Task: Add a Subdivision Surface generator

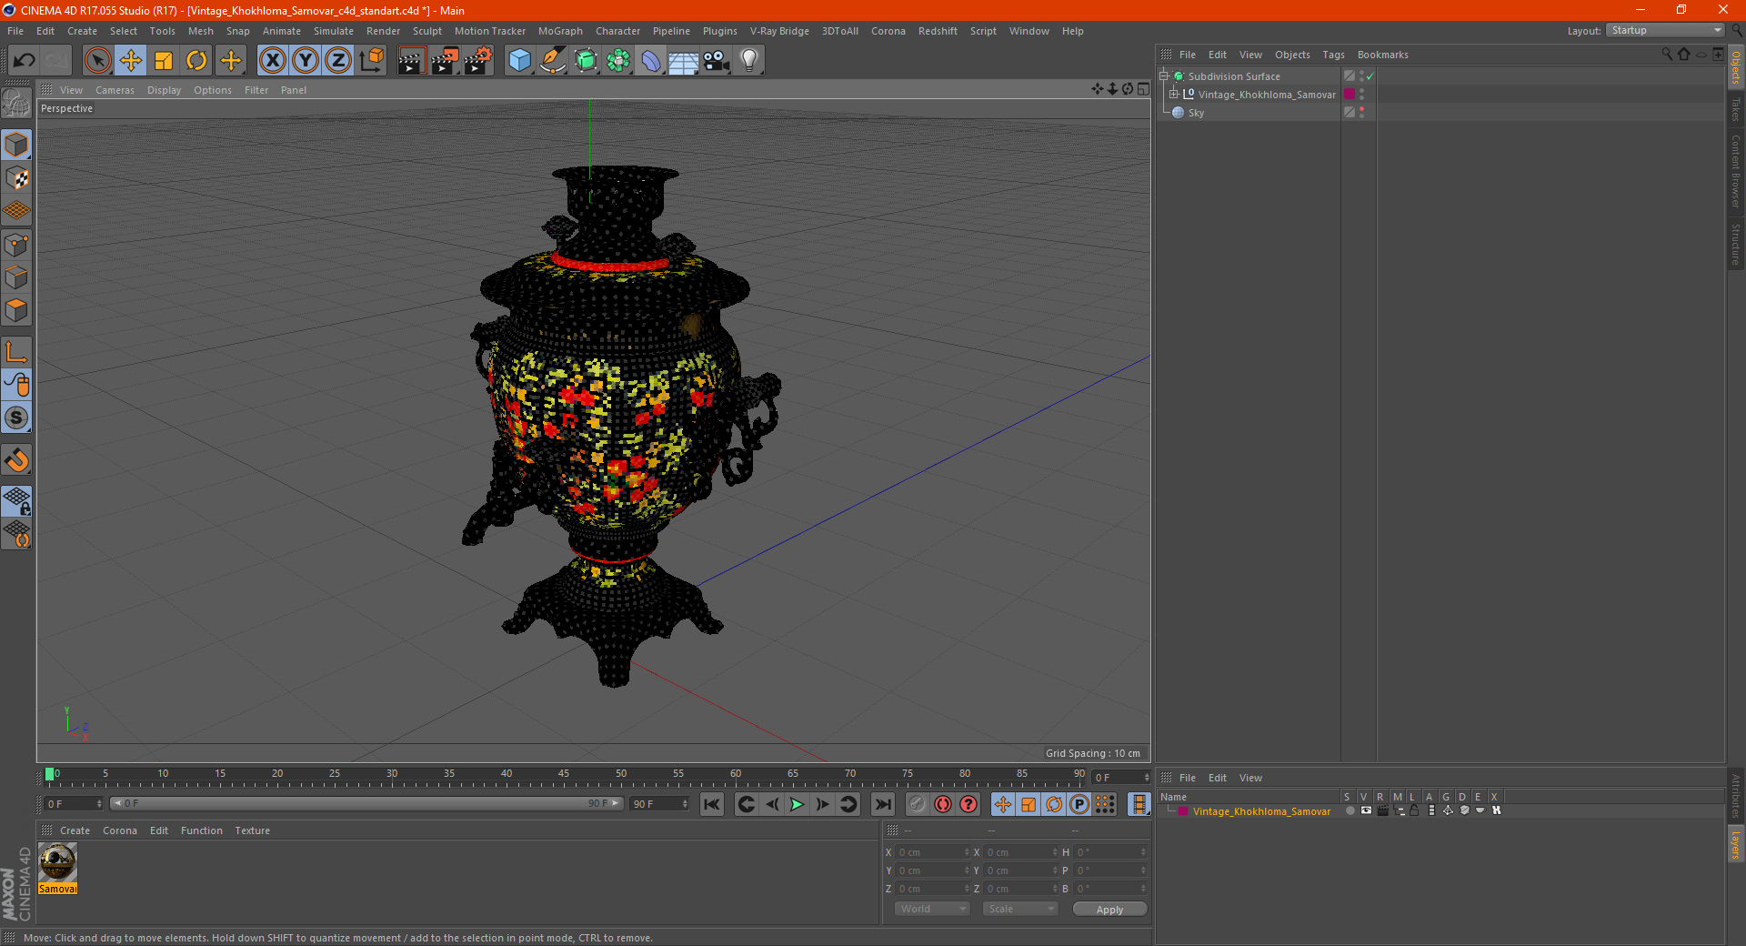Action: point(586,61)
